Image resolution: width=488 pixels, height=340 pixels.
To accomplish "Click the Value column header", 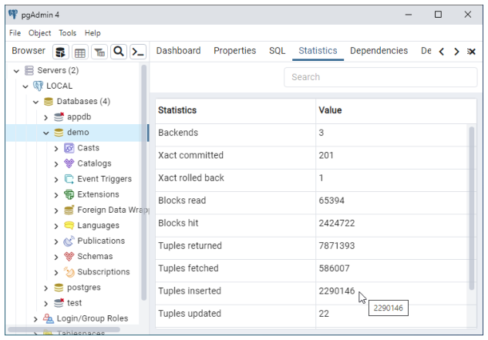I will pyautogui.click(x=396, y=110).
